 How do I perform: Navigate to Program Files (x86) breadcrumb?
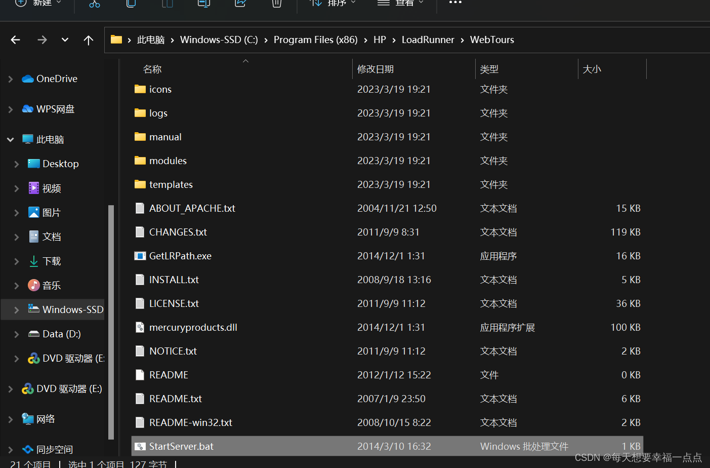(x=316, y=40)
